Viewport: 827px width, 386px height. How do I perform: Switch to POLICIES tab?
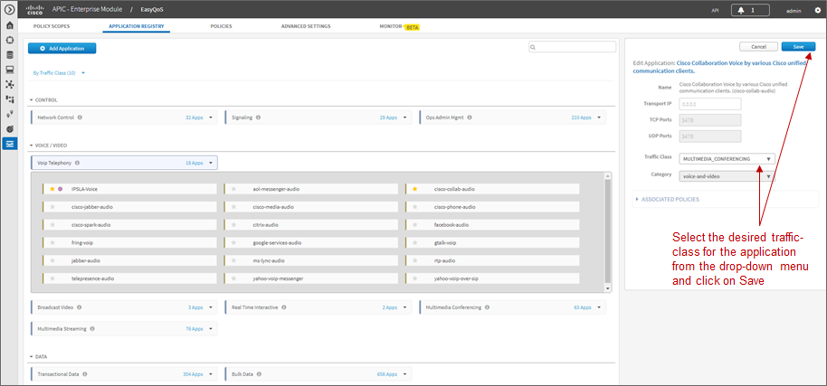pos(221,26)
